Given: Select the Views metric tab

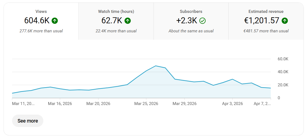Looking at the screenshot, I should 41,21.
